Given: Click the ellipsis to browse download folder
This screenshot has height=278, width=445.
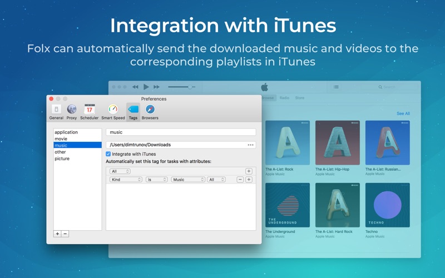Looking at the screenshot, I should [250, 145].
